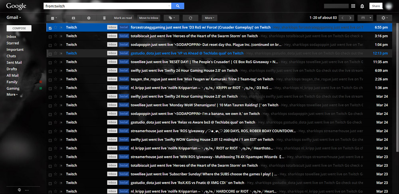Select the sodapoppin 1:04 pm email checkbox
Viewport: 399px width, 194px height.
[x=50, y=45]
